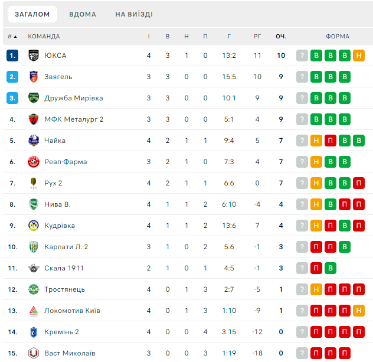Click the ЮКСА team logo
Image resolution: width=373 pixels, height=362 pixels.
[x=33, y=56]
